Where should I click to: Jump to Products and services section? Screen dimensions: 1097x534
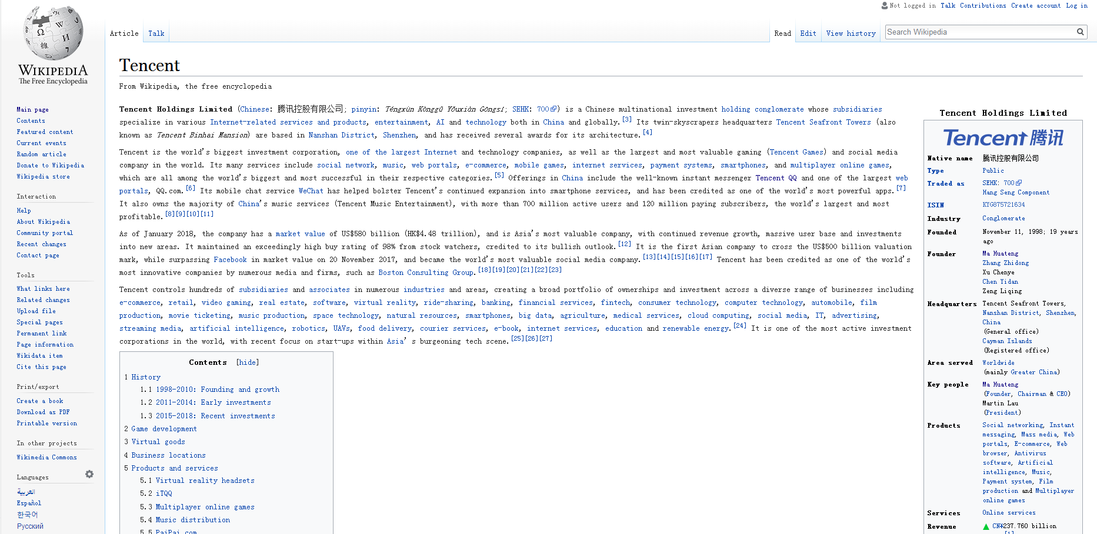pyautogui.click(x=175, y=468)
